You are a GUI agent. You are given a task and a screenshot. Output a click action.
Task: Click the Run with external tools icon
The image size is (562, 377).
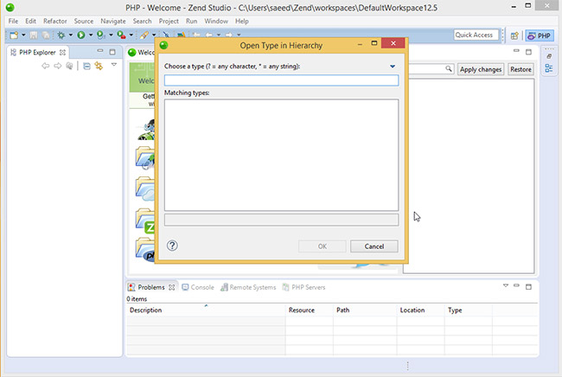[x=122, y=35]
